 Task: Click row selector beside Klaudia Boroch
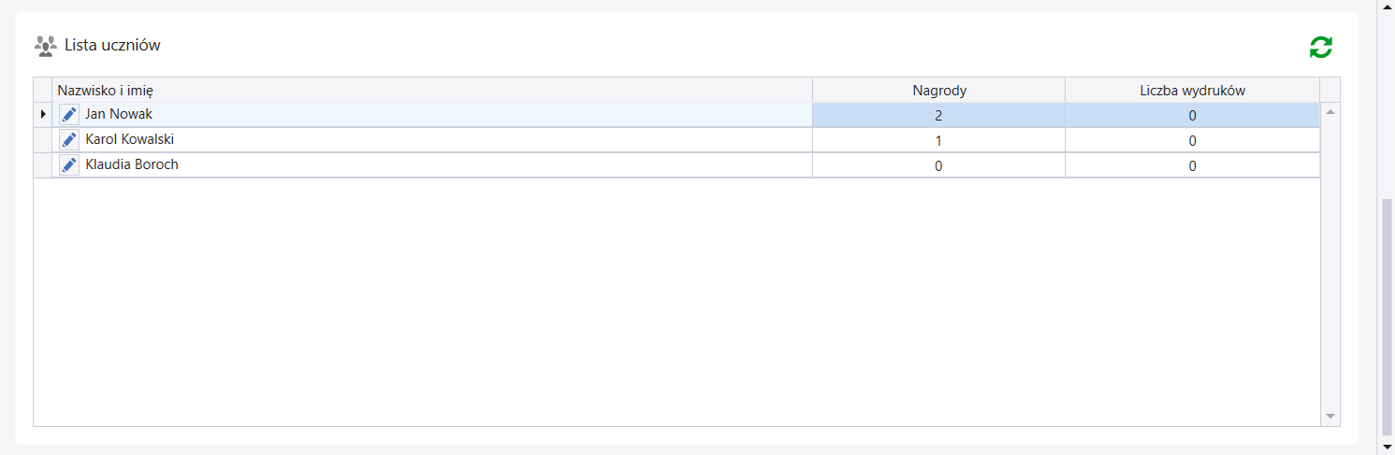click(x=43, y=165)
